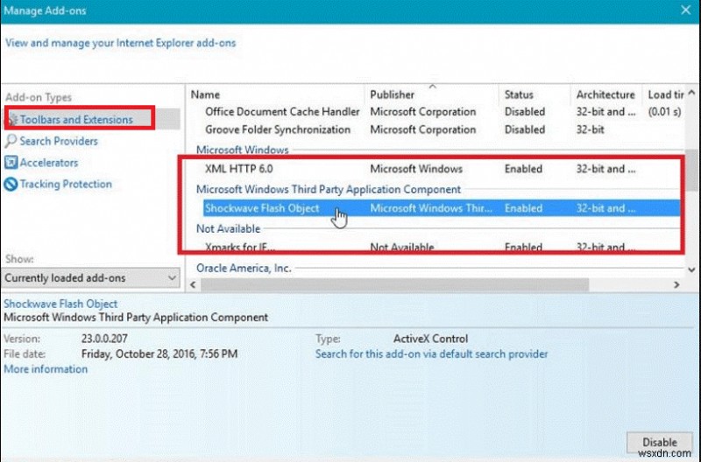Click the Shockwave Flash Object details title
This screenshot has height=462, width=701.
coord(60,304)
